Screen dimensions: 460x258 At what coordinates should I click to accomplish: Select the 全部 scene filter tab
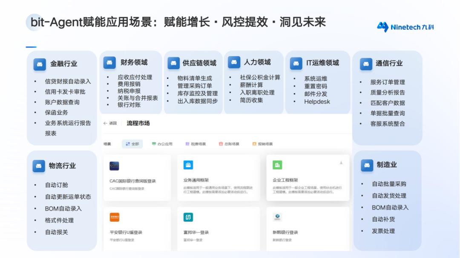pos(132,144)
